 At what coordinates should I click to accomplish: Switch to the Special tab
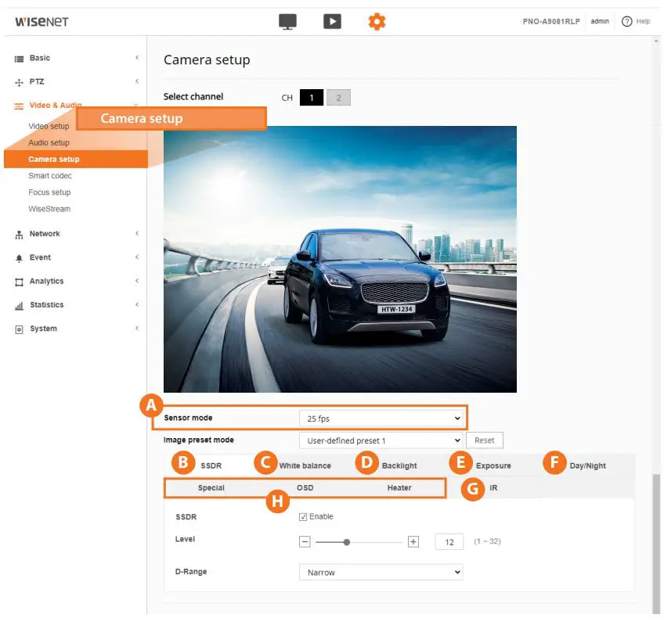(x=211, y=487)
